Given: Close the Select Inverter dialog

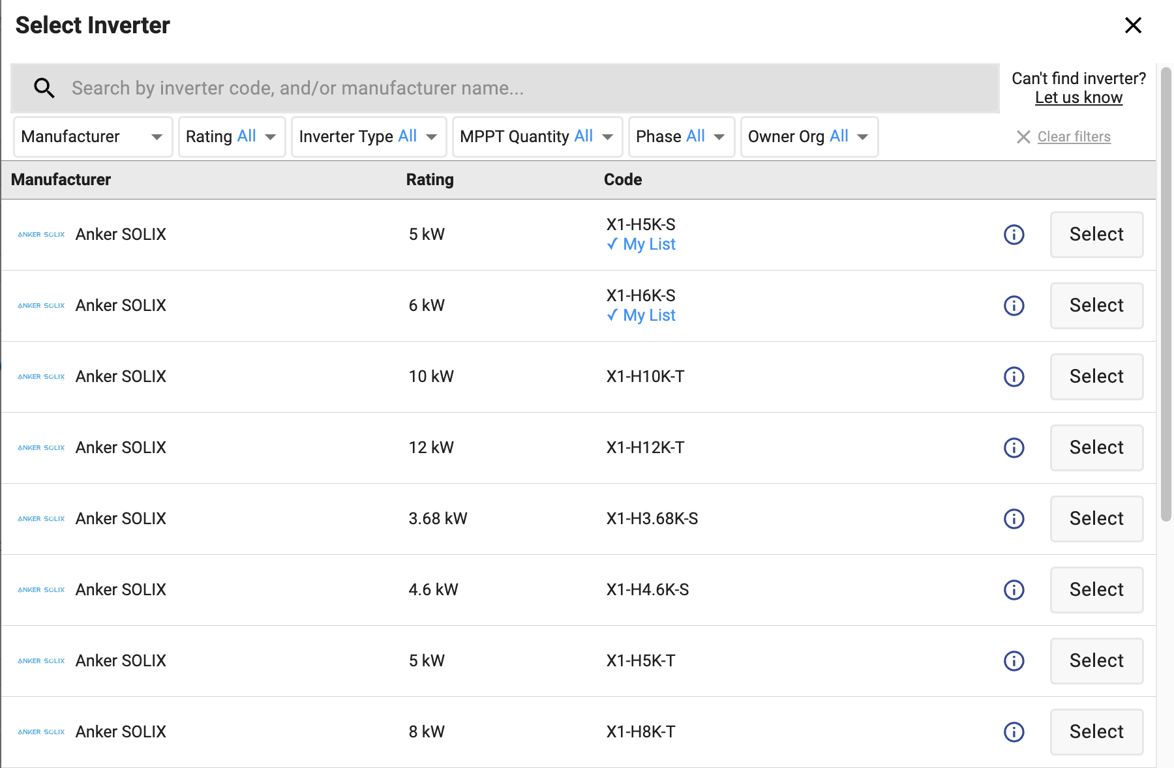Looking at the screenshot, I should tap(1133, 25).
